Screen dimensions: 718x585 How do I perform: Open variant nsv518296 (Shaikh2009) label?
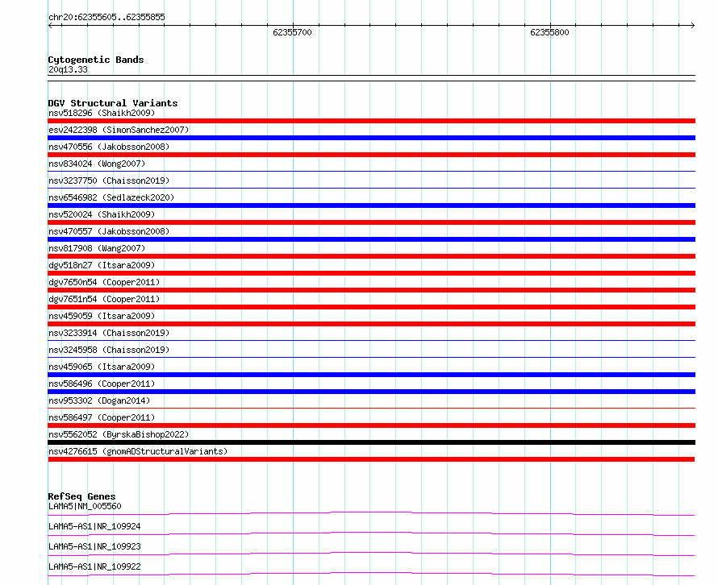(102, 113)
